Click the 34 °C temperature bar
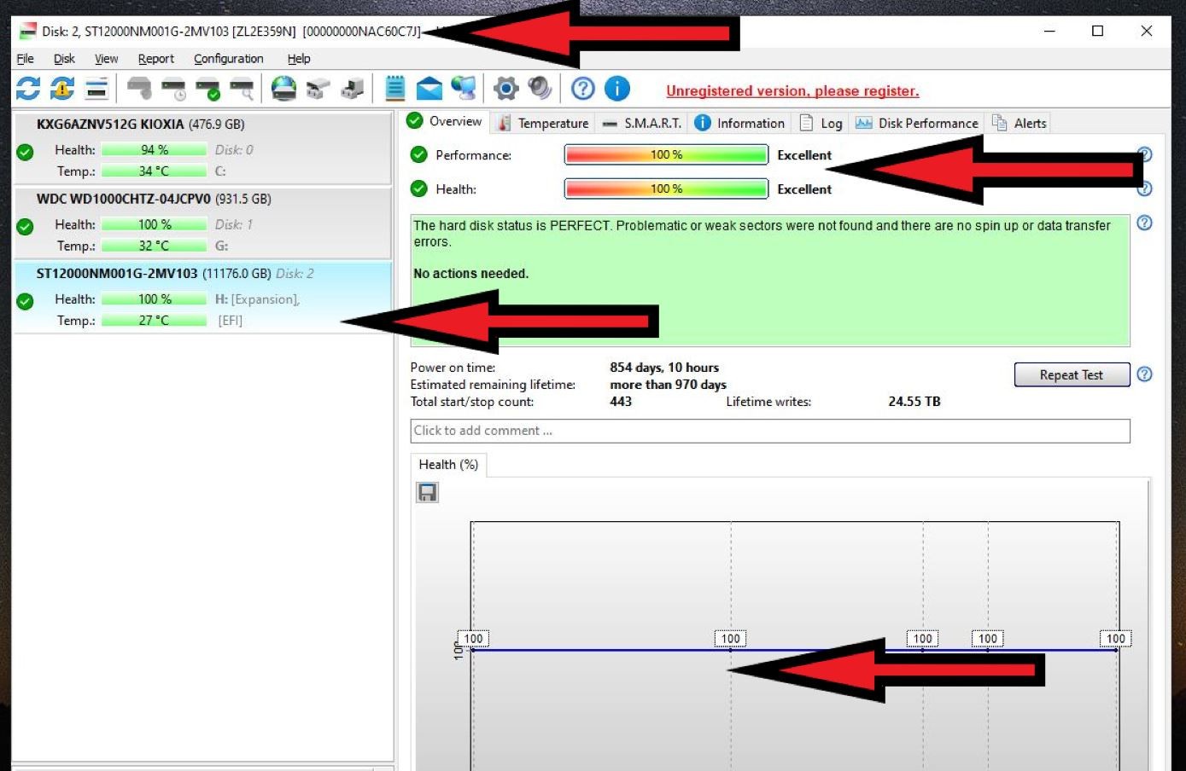Screen dimensions: 1186x771 click(154, 171)
